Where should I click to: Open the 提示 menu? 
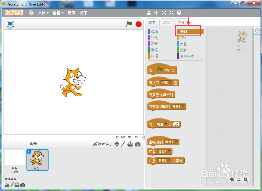[71, 13]
